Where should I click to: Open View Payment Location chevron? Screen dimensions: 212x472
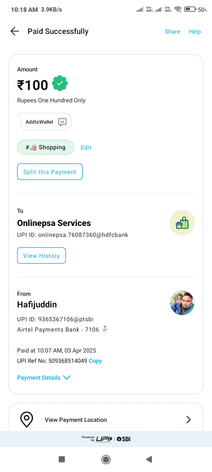(188, 419)
